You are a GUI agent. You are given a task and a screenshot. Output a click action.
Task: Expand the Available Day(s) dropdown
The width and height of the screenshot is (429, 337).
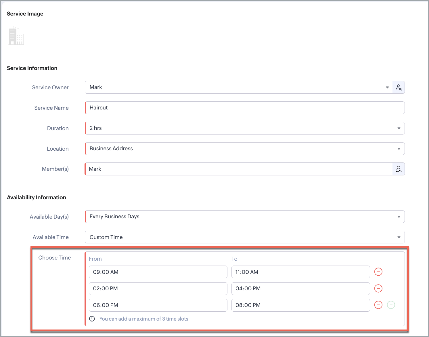pos(245,217)
